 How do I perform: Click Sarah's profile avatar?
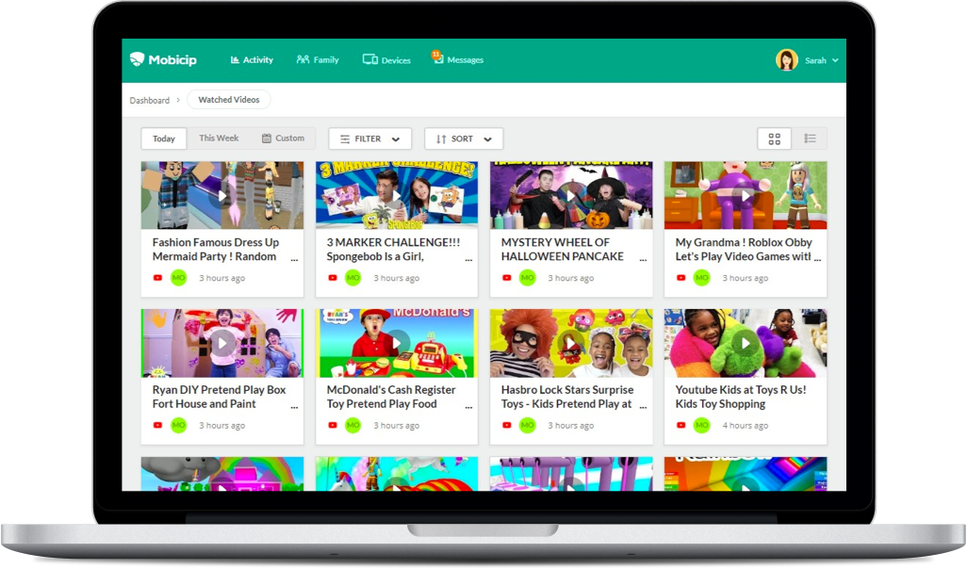pyautogui.click(x=786, y=60)
